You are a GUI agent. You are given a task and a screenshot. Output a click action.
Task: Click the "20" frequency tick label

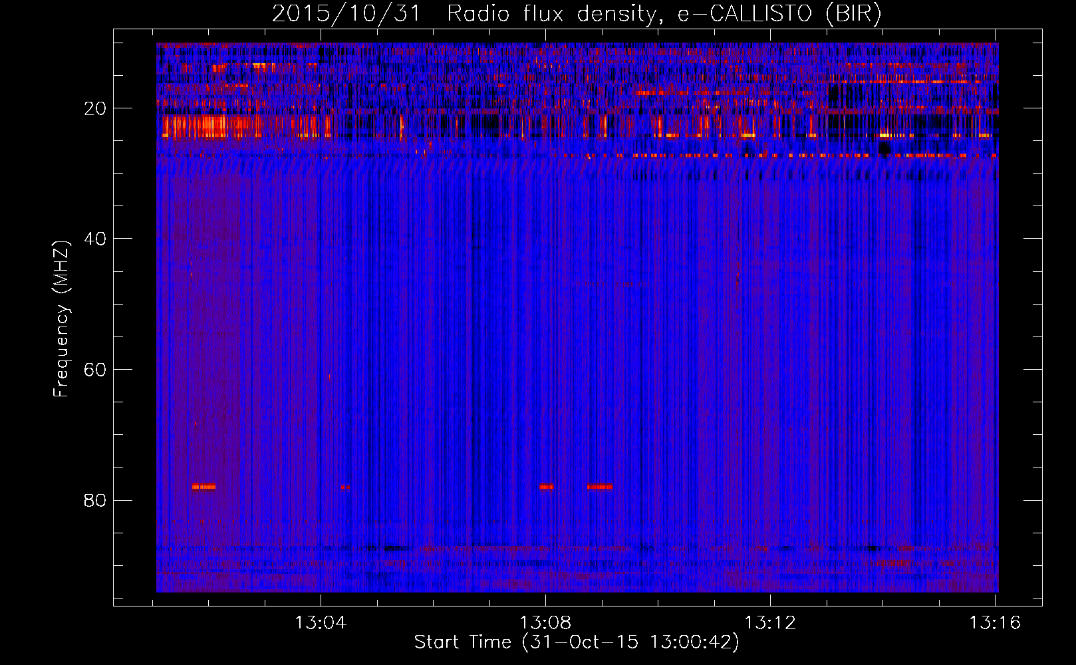point(95,108)
